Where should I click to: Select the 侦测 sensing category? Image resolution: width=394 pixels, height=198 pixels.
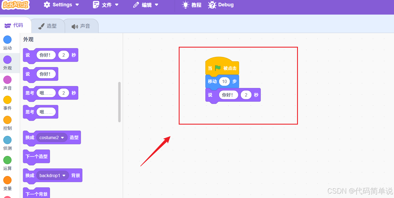7,143
